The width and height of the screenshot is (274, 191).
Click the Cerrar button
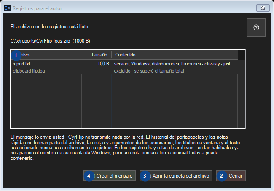[231, 176]
